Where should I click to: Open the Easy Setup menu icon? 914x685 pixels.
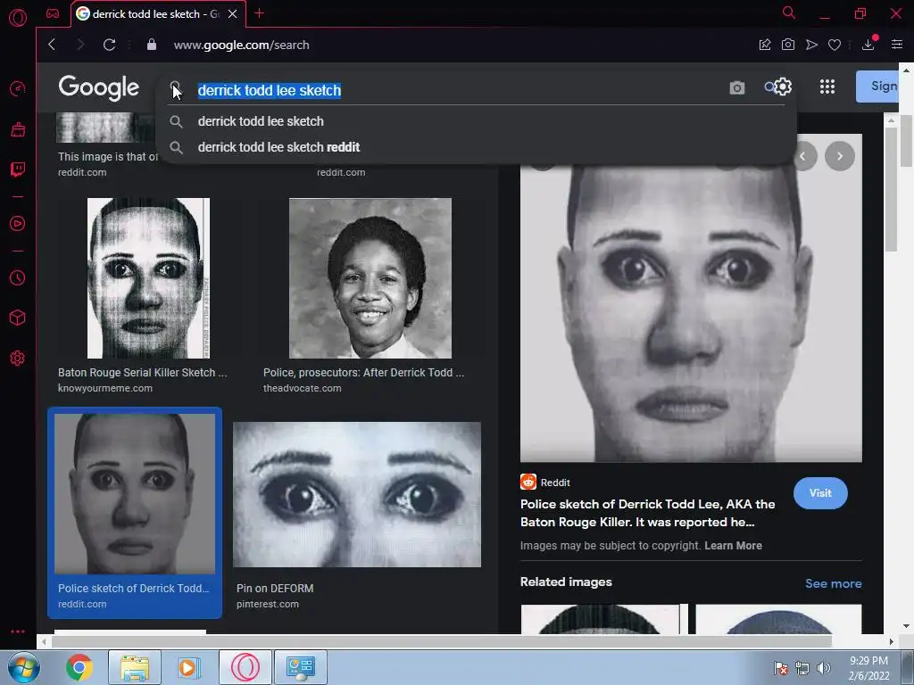point(897,45)
